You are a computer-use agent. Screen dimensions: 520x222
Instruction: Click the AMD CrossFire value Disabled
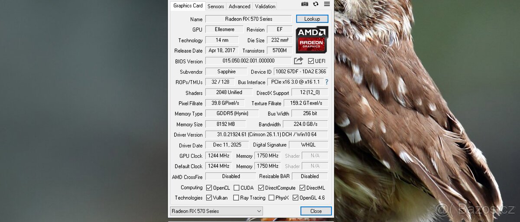pos(231,176)
